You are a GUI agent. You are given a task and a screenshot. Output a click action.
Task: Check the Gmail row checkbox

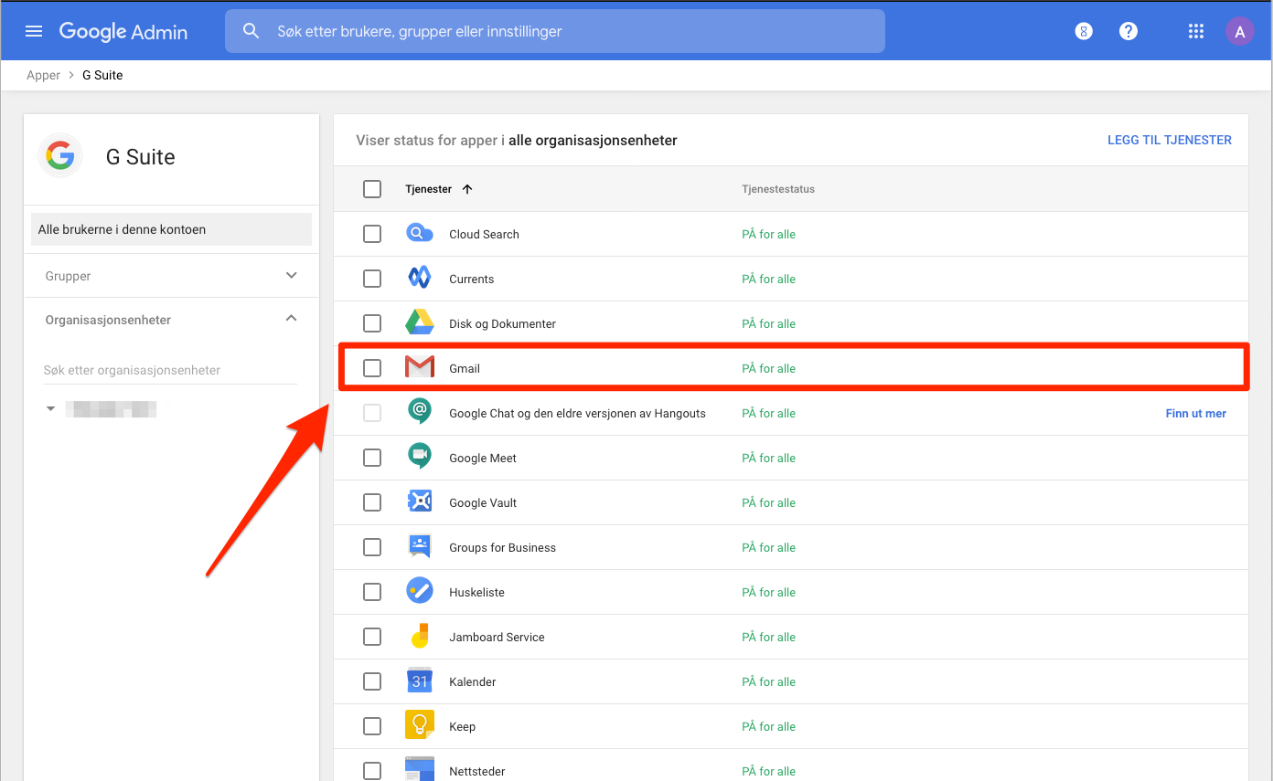point(372,368)
